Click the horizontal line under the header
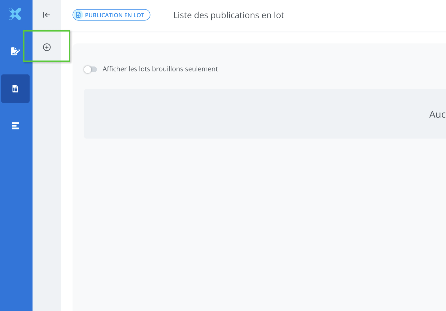 (248, 32)
